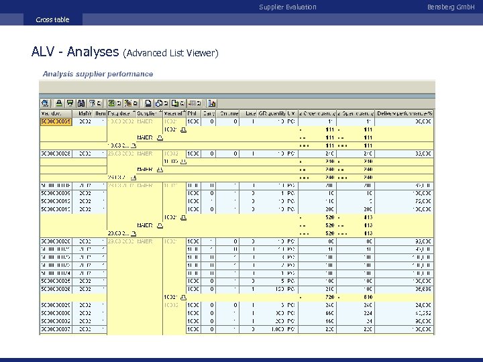Change the layout with the grid icon
The height and width of the screenshot is (362, 483).
point(193,103)
